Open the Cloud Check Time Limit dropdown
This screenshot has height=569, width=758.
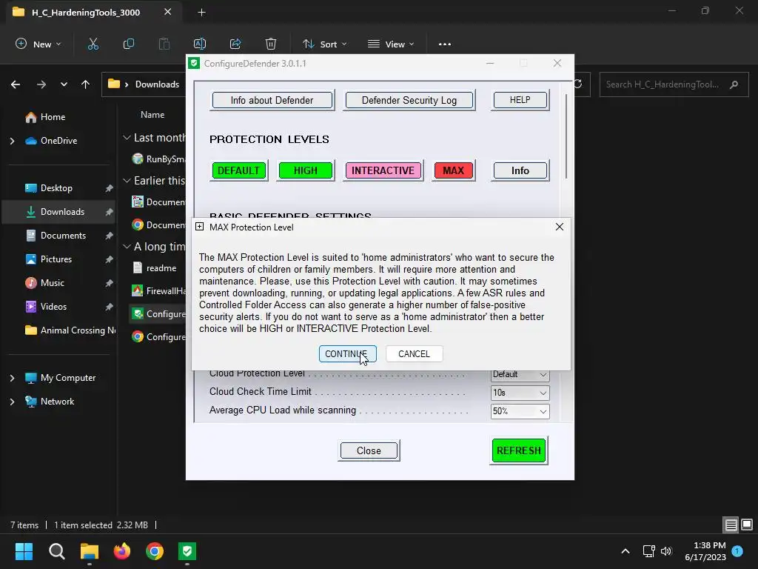pyautogui.click(x=520, y=393)
